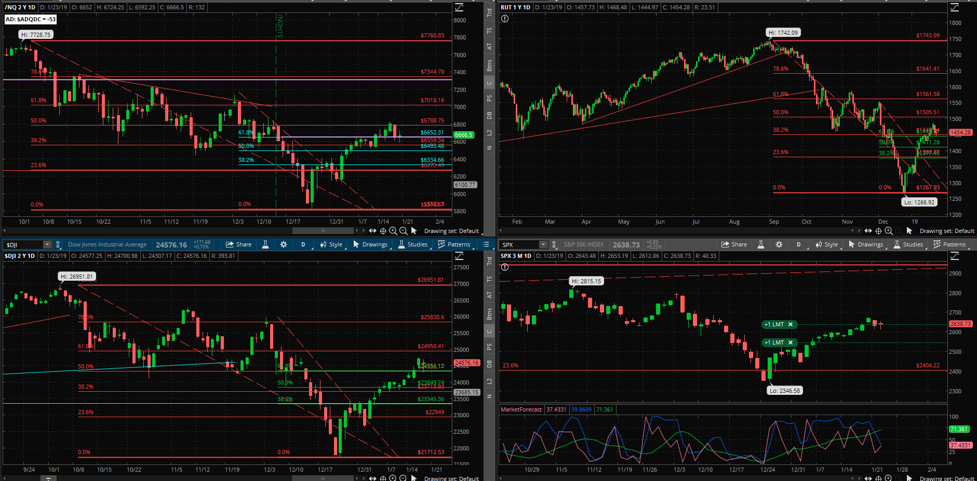This screenshot has width=977, height=481.
Task: Toggle the Trd side tab on $DJI chart
Action: (x=489, y=262)
